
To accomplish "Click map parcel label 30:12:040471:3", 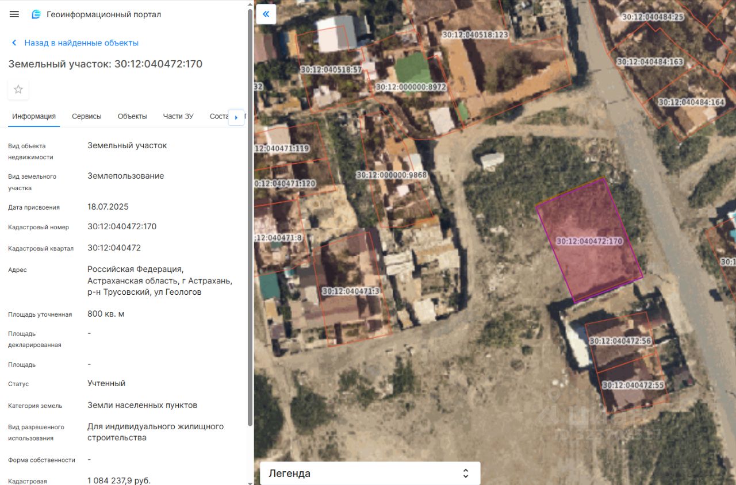I will tap(351, 291).
